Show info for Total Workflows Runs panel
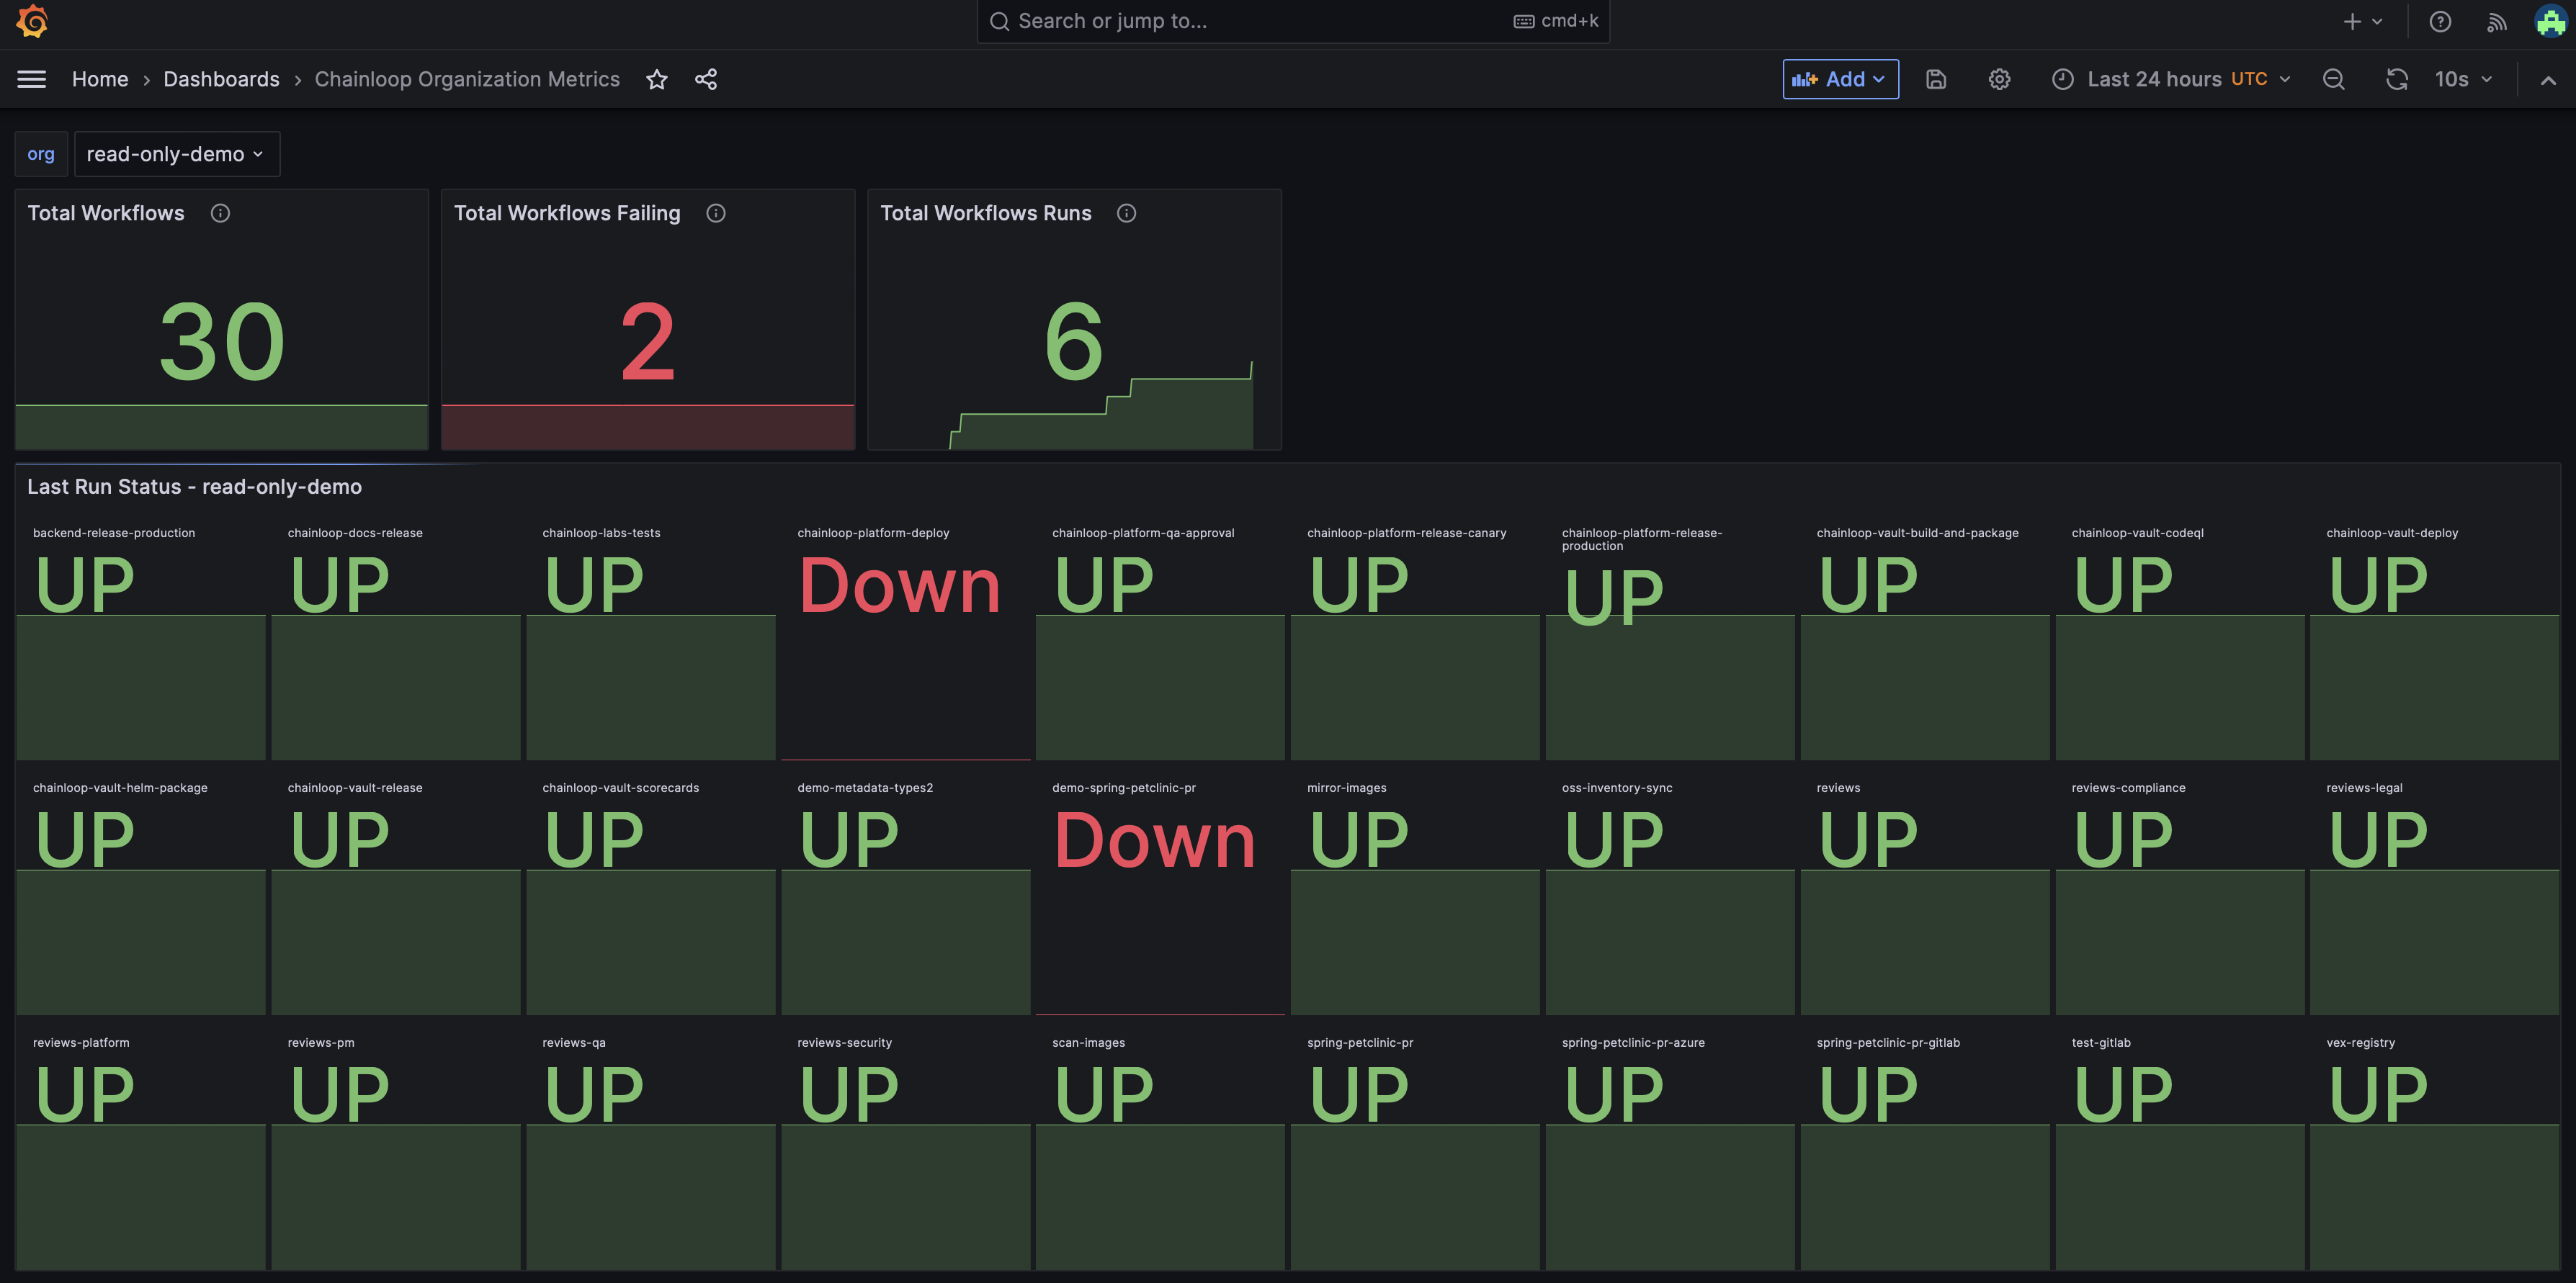The image size is (2576, 1283). (1126, 213)
